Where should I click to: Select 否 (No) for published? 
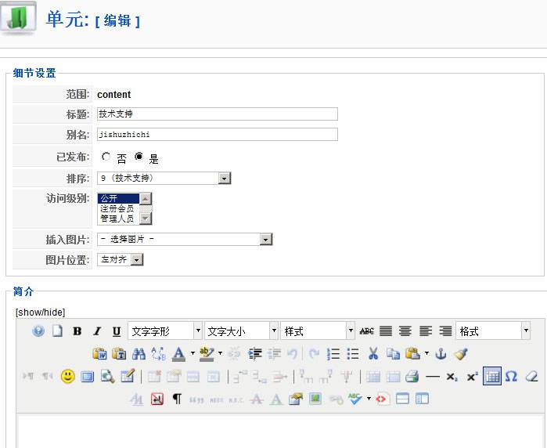click(106, 157)
